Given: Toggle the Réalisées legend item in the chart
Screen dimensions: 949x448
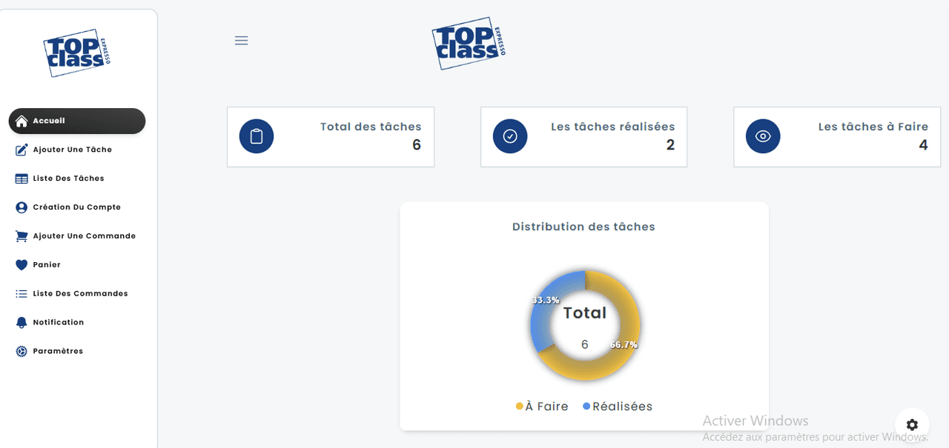Looking at the screenshot, I should 618,407.
